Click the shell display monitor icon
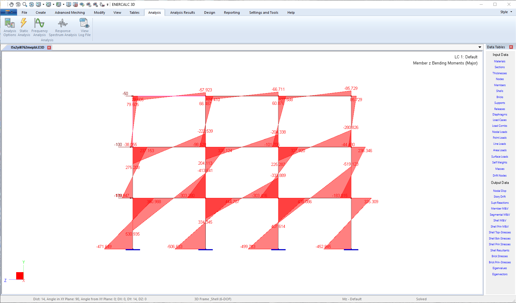The image size is (516, 303). click(x=59, y=4)
